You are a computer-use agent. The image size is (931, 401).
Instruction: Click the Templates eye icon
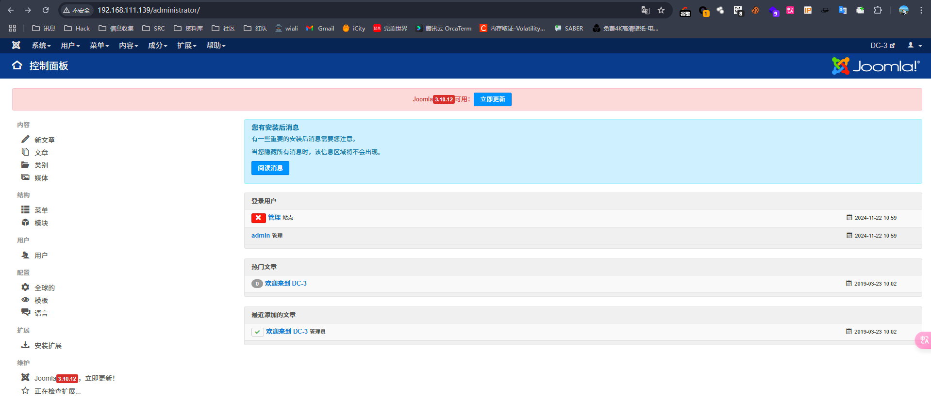tap(25, 300)
